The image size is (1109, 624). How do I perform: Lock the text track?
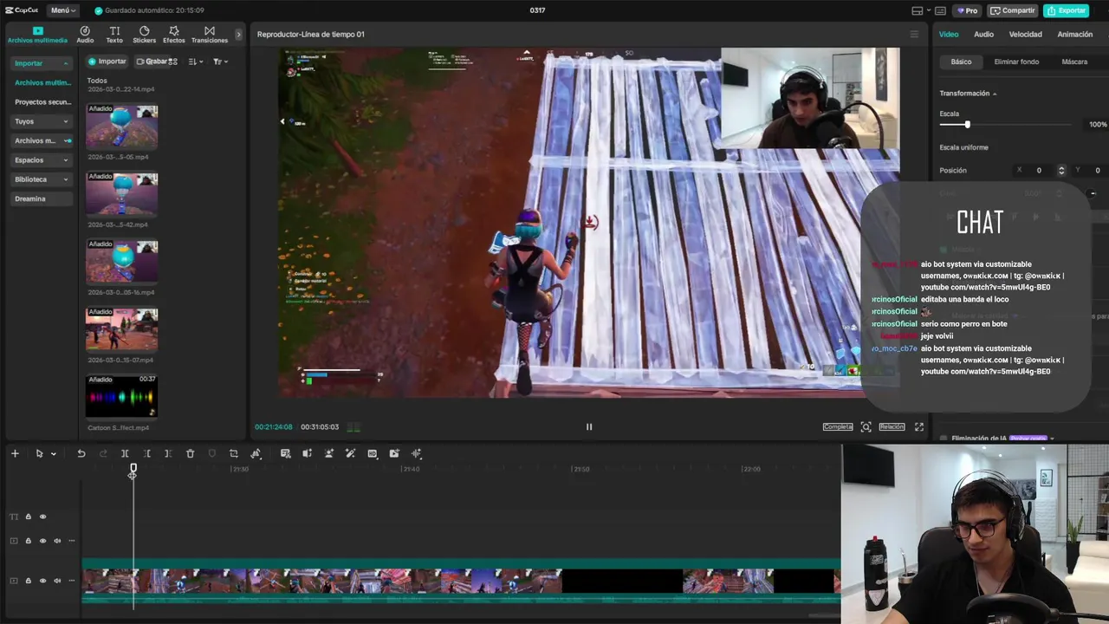pos(28,517)
